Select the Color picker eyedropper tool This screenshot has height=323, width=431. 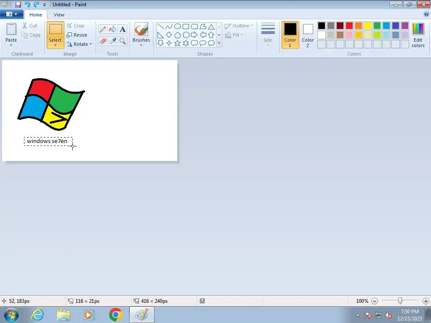113,41
